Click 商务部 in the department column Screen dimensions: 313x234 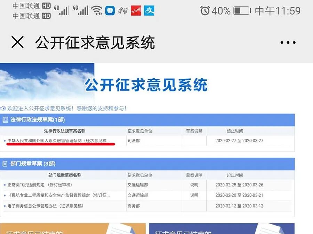(x=134, y=206)
